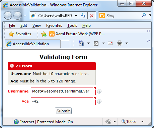This screenshot has width=154, height=128.
Task: Open the Edit menu
Action: 24,25
